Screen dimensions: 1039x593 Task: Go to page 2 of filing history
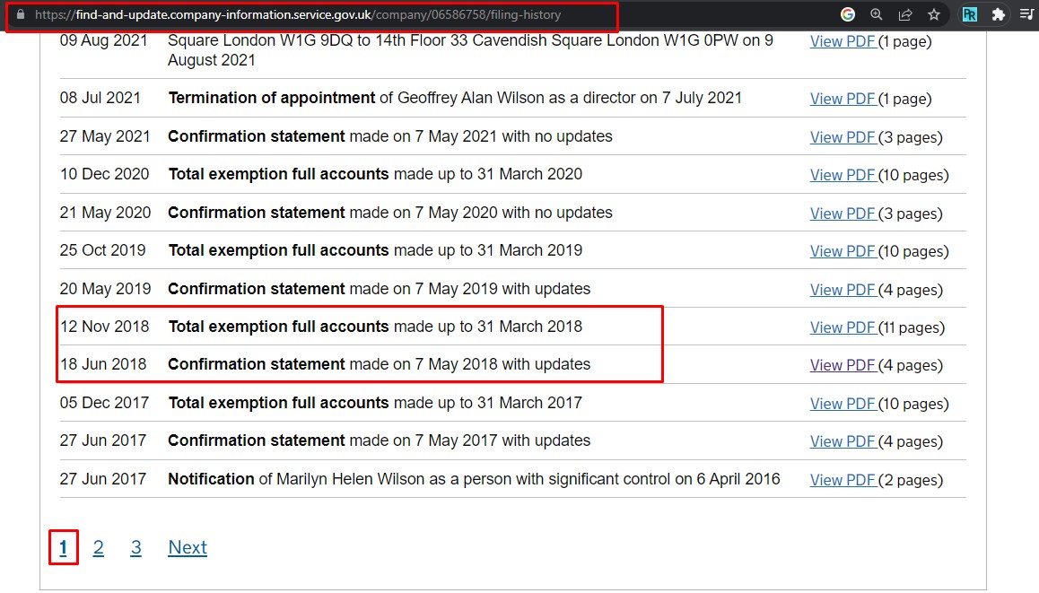point(98,547)
